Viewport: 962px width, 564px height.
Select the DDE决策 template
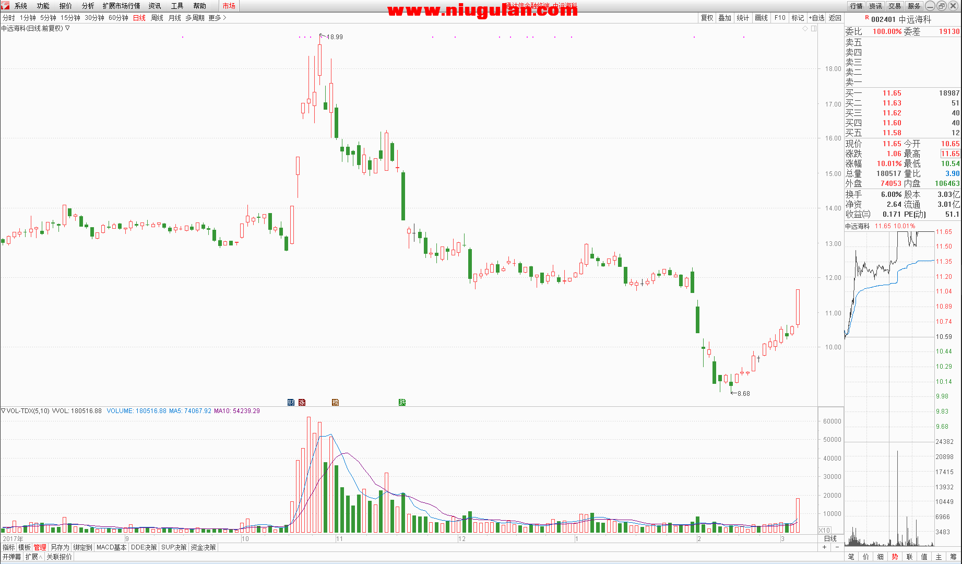tap(144, 547)
